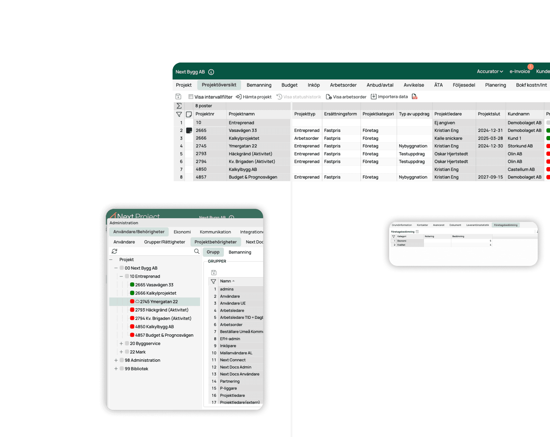Image resolution: width=550 pixels, height=437 pixels.
Task: Collapse the 00 Next Bygg AB tree node
Action: tap(116, 268)
